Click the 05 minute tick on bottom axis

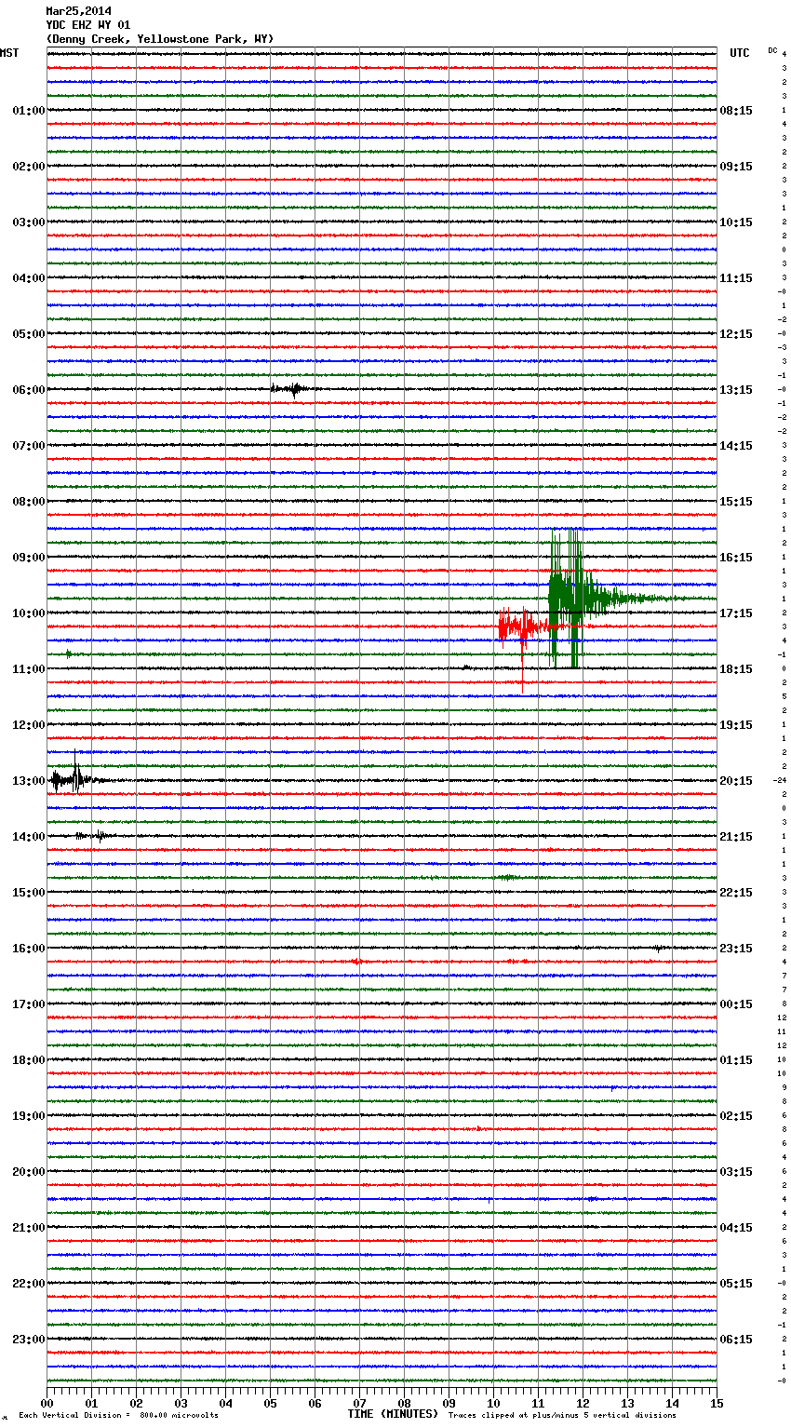tap(270, 1404)
